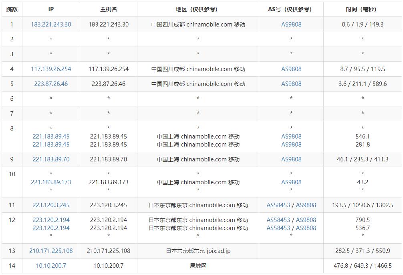This screenshot has width=403, height=275.
Task: Select the time value 546.1 in hop 8
Action: 363,136
